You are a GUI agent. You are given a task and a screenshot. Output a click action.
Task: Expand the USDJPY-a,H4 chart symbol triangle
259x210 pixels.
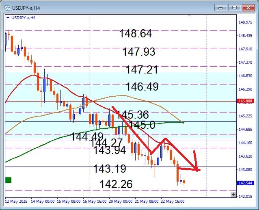pyautogui.click(x=8, y=18)
